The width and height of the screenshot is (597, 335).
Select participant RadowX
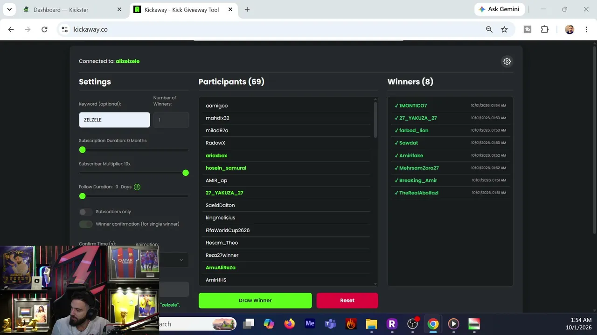215,143
